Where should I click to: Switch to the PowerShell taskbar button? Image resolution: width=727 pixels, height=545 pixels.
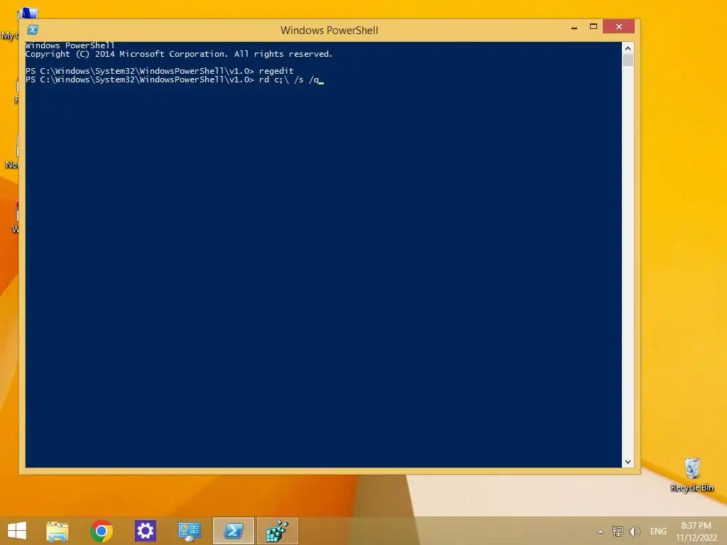233,531
